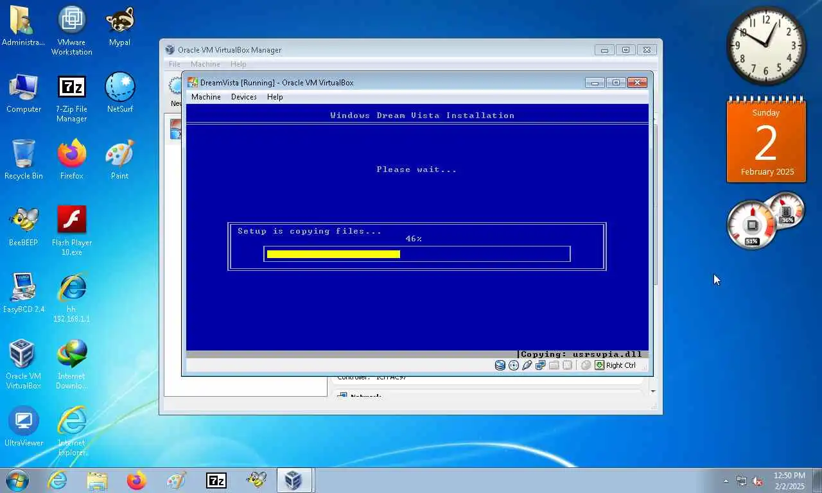Select the Paint desktop icon
This screenshot has height=493, width=822.
[119, 160]
